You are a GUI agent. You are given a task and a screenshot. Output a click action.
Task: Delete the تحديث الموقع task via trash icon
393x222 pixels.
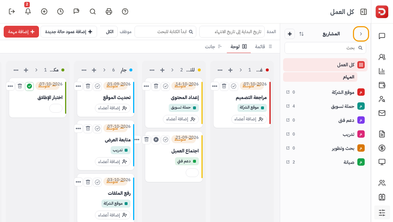point(88,86)
